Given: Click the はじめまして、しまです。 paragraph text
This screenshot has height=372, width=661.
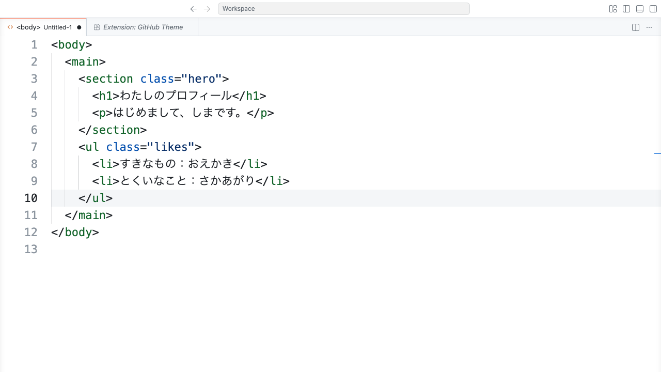Looking at the screenshot, I should (179, 113).
